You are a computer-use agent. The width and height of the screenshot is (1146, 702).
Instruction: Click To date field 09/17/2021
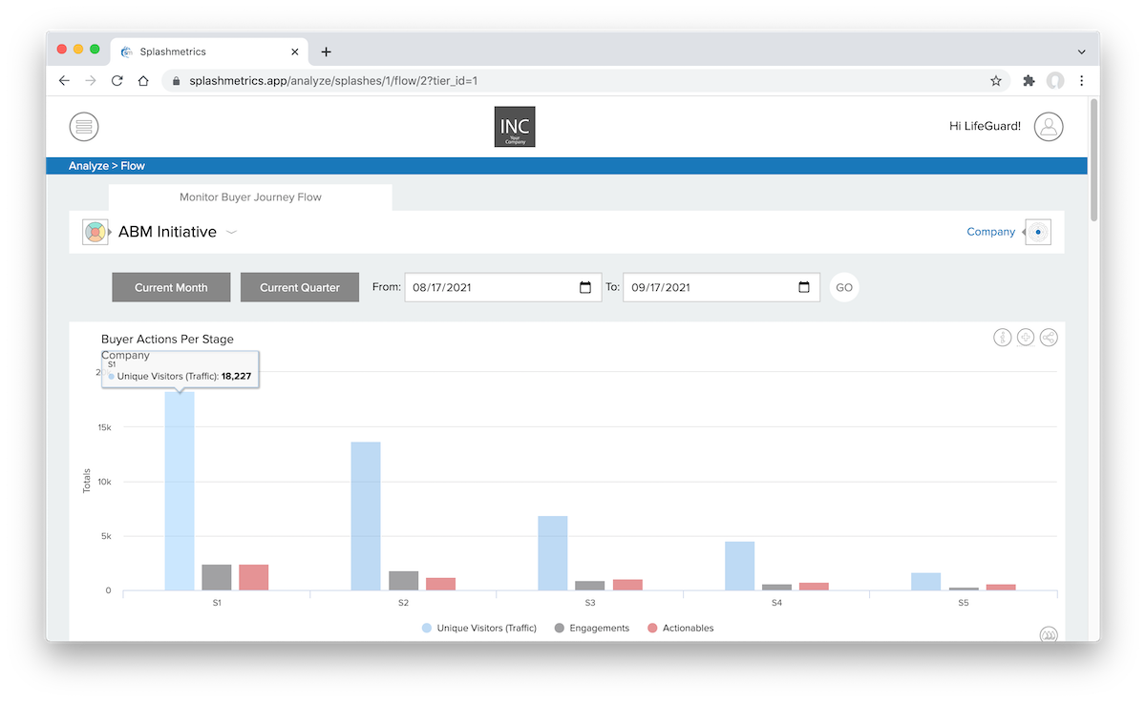click(721, 287)
